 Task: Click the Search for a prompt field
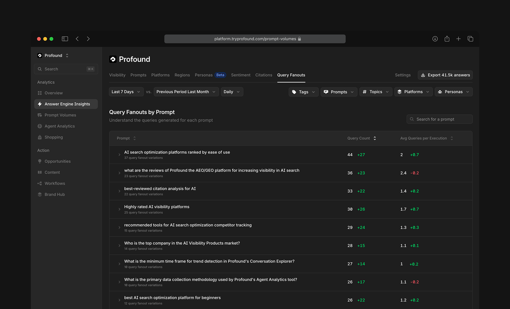439,119
